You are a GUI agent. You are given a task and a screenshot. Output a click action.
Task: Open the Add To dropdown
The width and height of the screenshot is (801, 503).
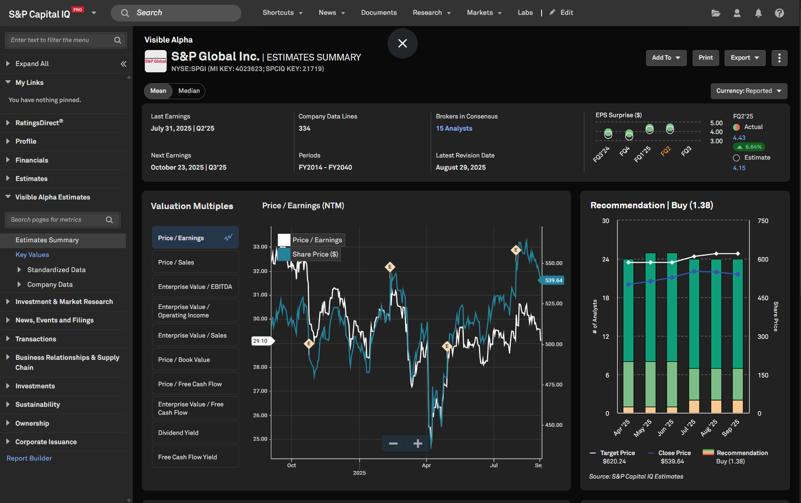coord(666,58)
